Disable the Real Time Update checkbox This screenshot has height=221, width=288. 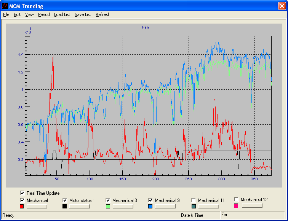coord(22,193)
